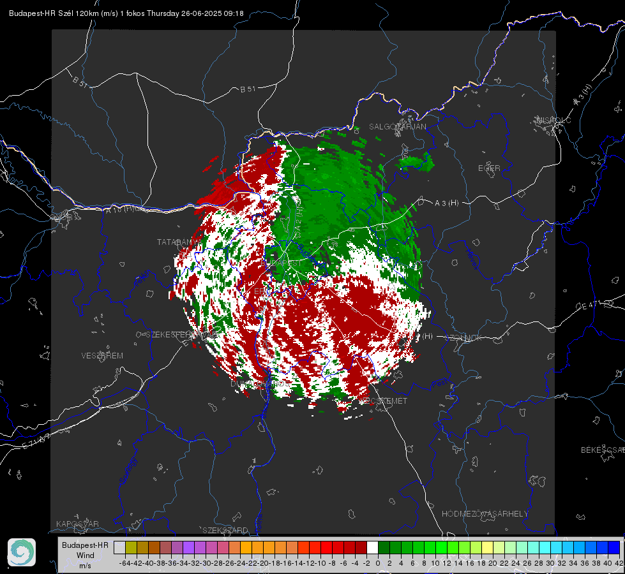The height and width of the screenshot is (574, 625).
Task: Select the dark red swatch between -4 and -2
Action: point(361,548)
